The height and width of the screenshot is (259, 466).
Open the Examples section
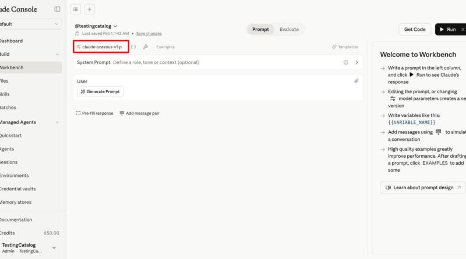pos(165,47)
